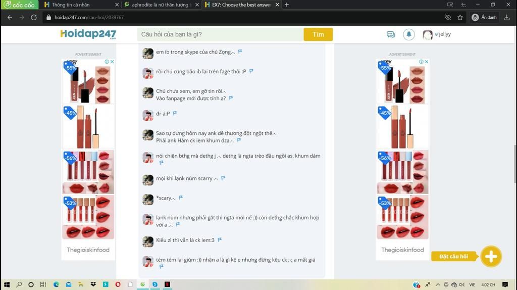Open a new browser tab with plus button
This screenshot has width=517, height=290.
click(x=287, y=5)
